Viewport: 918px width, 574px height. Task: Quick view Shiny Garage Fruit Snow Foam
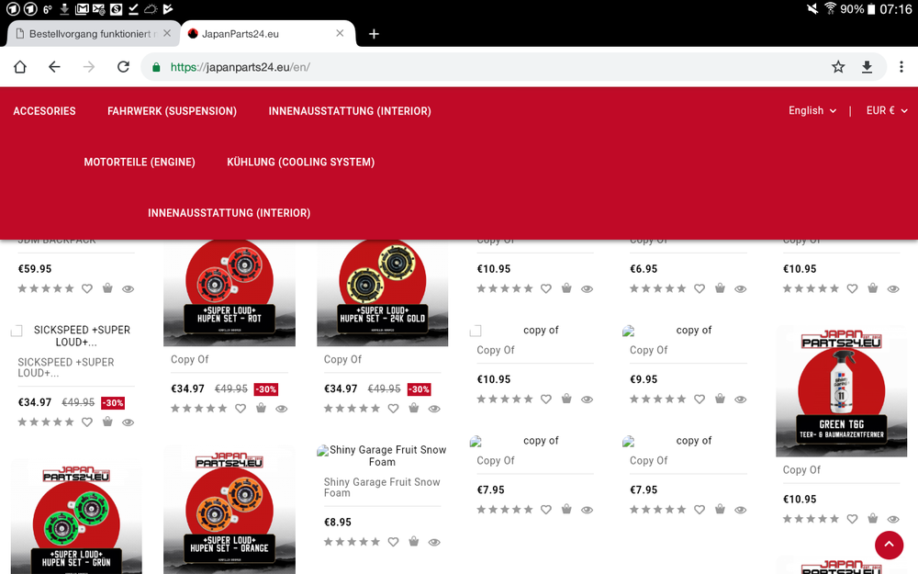pyautogui.click(x=434, y=543)
